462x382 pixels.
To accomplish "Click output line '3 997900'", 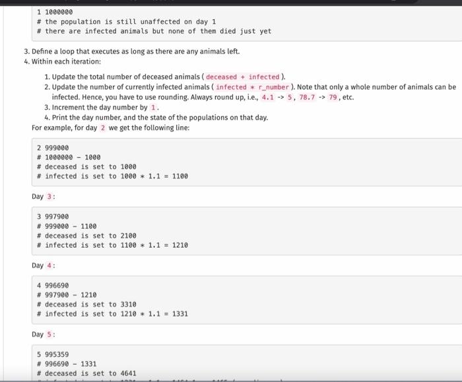I will click(x=53, y=217).
